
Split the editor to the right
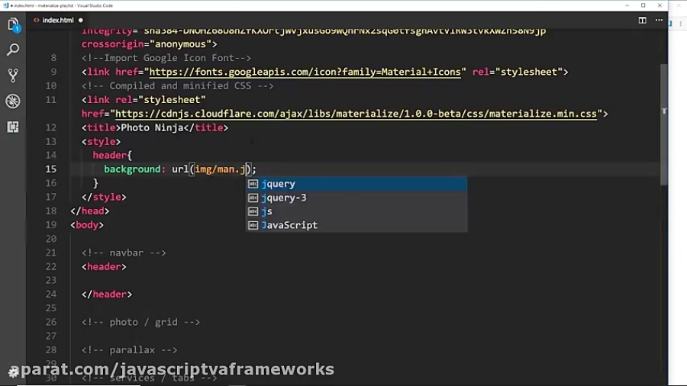pyautogui.click(x=642, y=20)
